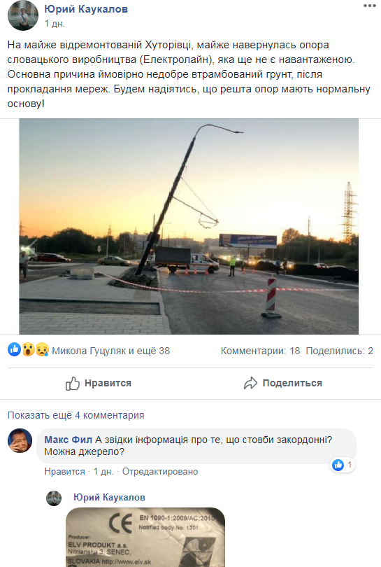Show who reacted: Микола Гуцуляк и ещё 38

pyautogui.click(x=111, y=351)
